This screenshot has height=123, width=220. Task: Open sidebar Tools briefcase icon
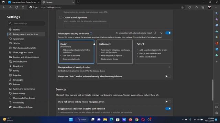point(217,31)
